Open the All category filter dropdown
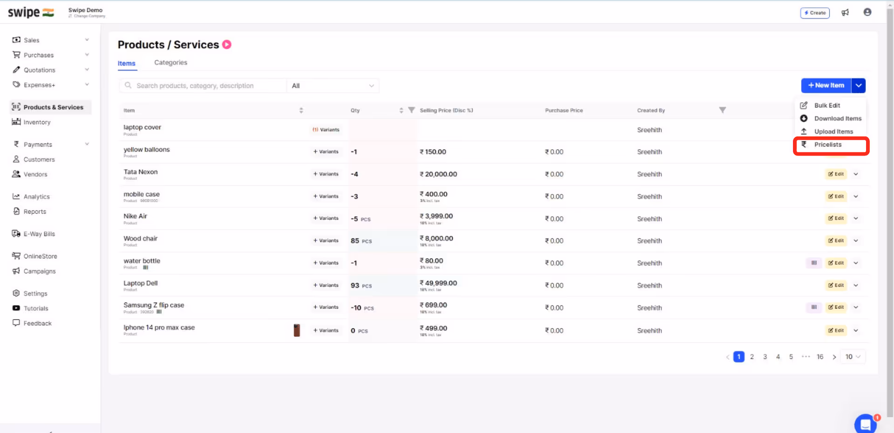This screenshot has width=894, height=433. 332,86
